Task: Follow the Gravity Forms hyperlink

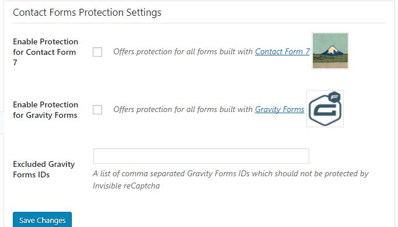Action: (x=280, y=110)
